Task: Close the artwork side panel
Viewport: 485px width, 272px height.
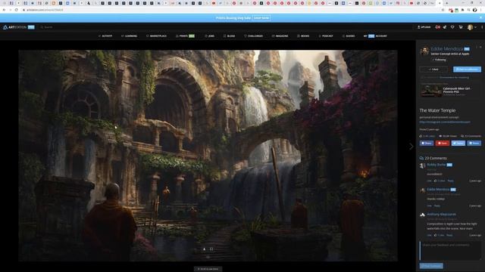Action: [480, 47]
